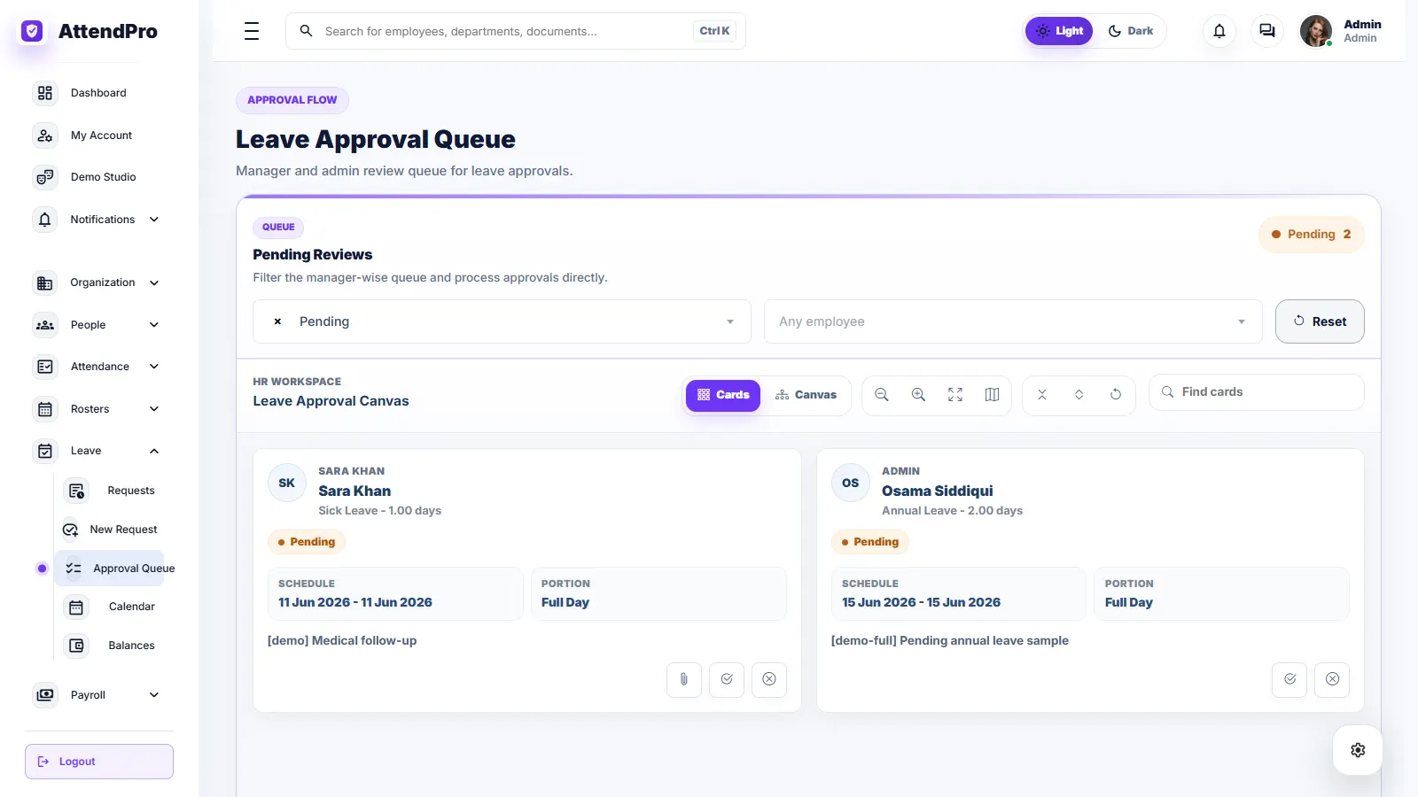Expand the Rosters sidebar menu
This screenshot has height=797, width=1418.
154,409
